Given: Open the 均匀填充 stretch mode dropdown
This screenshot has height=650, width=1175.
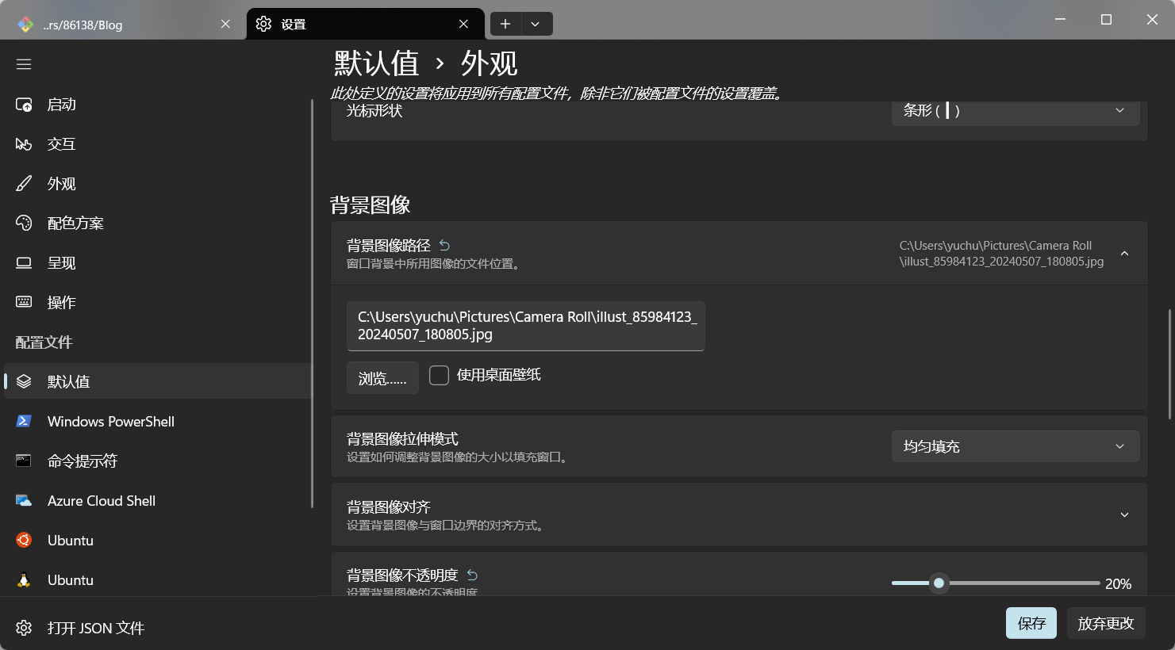Looking at the screenshot, I should tap(1016, 446).
